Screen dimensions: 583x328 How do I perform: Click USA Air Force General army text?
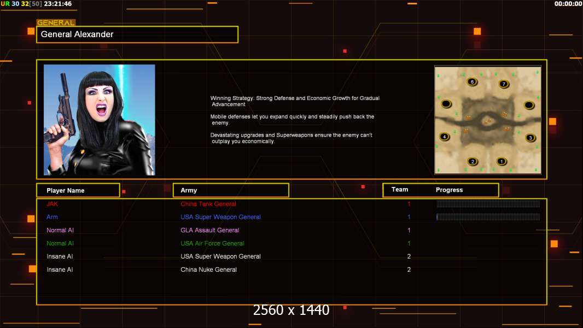pyautogui.click(x=212, y=243)
